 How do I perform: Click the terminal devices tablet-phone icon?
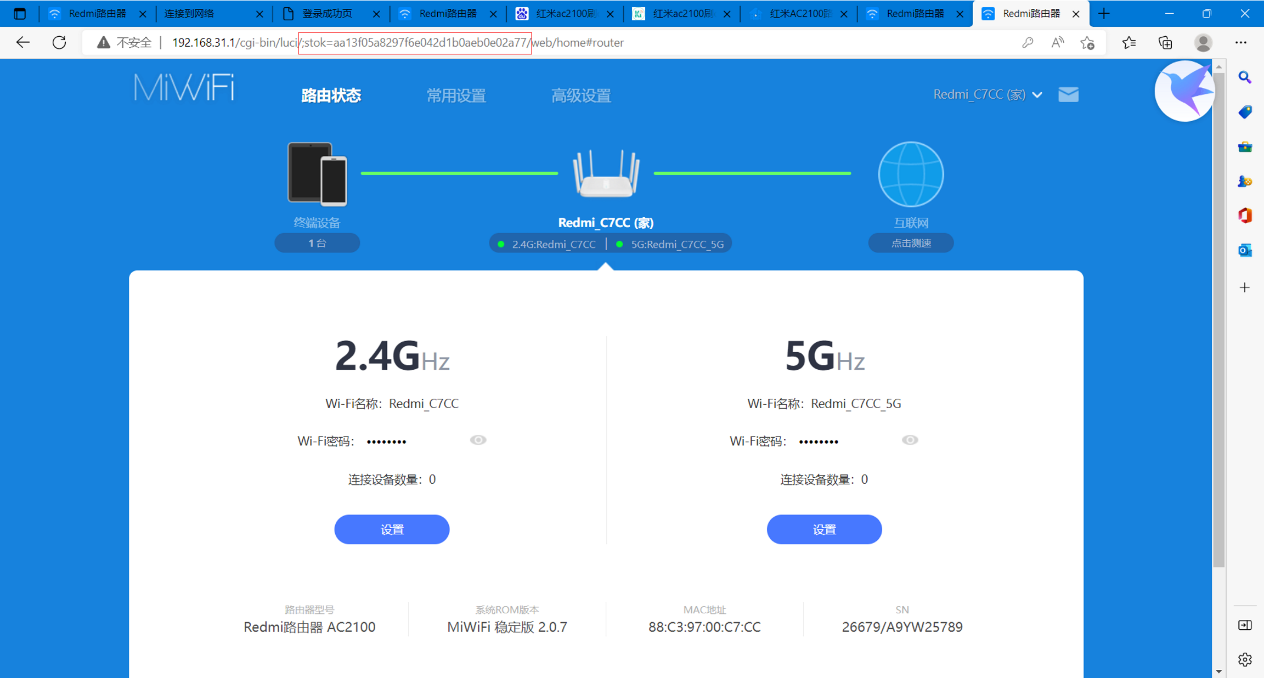[317, 174]
